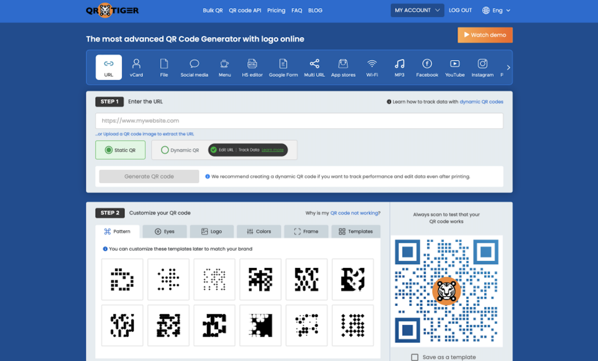
Task: Select the MP3 QR code type
Action: [399, 67]
